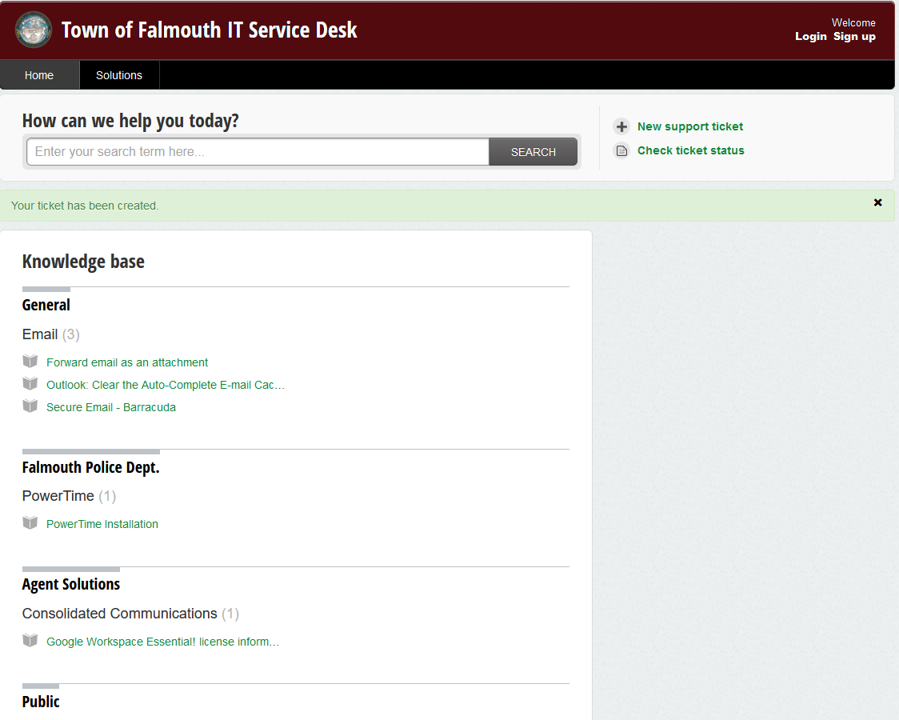Click the 'How can we help you today?' heading

tap(130, 121)
